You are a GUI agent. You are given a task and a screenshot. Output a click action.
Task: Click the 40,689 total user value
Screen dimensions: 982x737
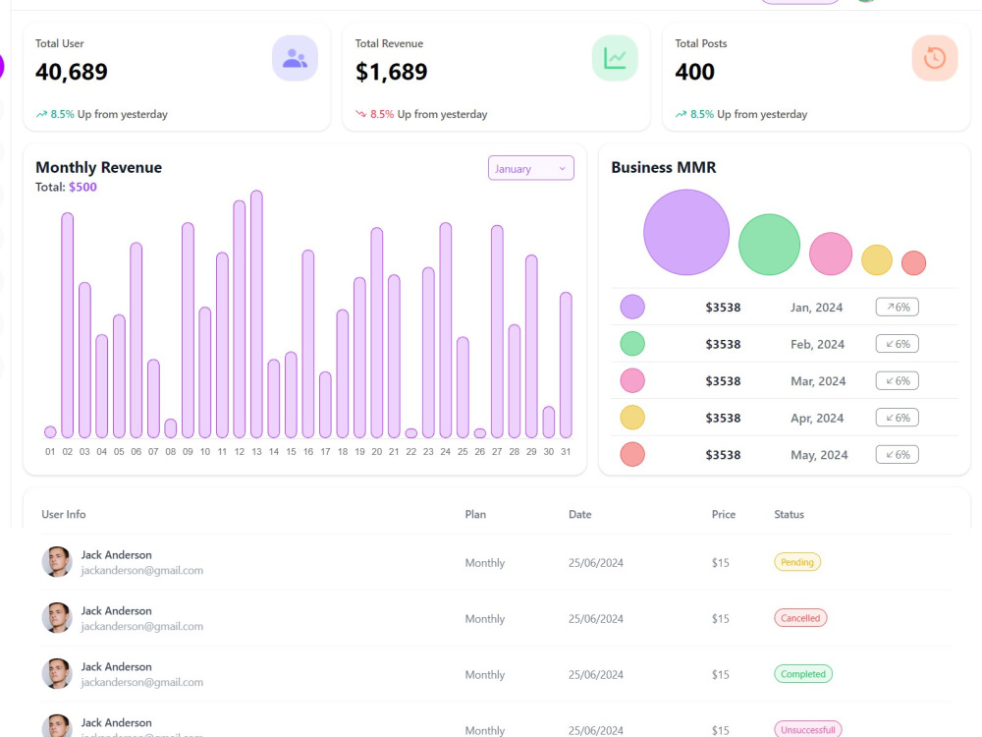click(x=72, y=72)
